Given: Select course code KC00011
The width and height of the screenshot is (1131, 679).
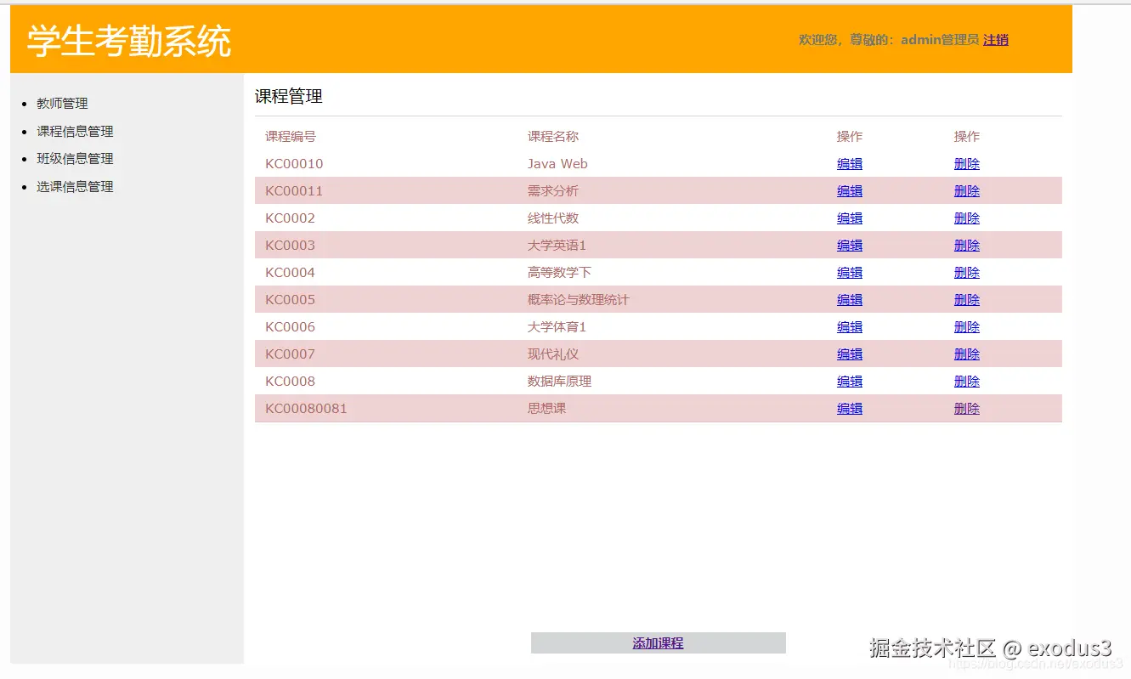Looking at the screenshot, I should point(294,191).
